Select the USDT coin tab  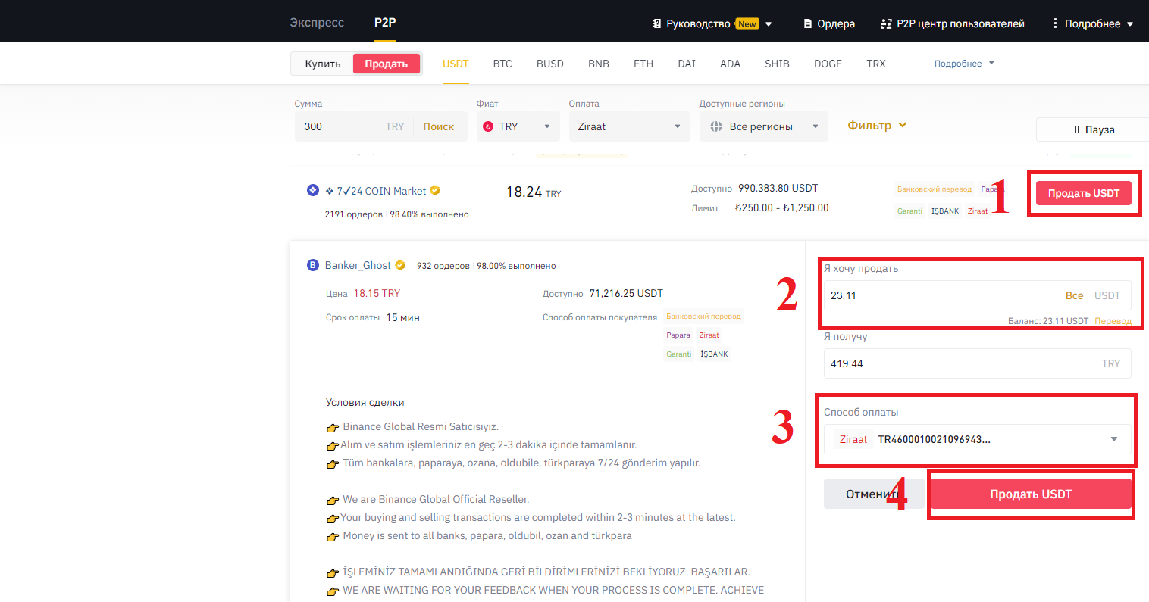(x=456, y=64)
